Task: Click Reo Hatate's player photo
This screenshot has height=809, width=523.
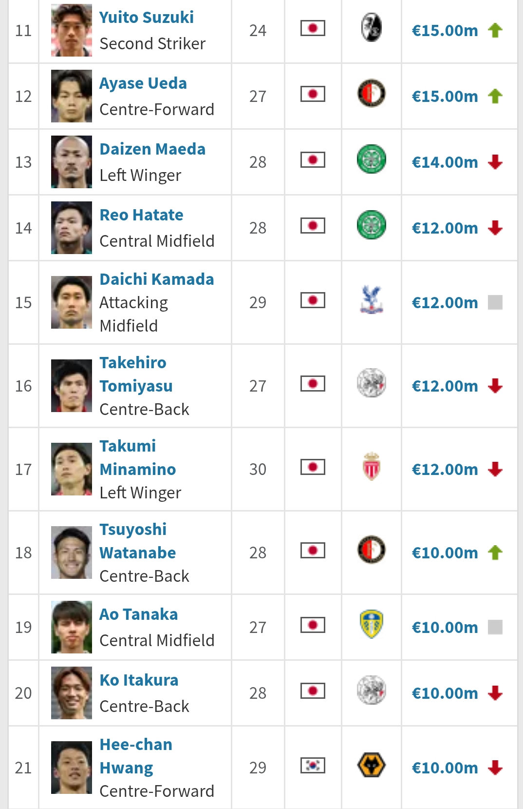Action: coord(72,228)
